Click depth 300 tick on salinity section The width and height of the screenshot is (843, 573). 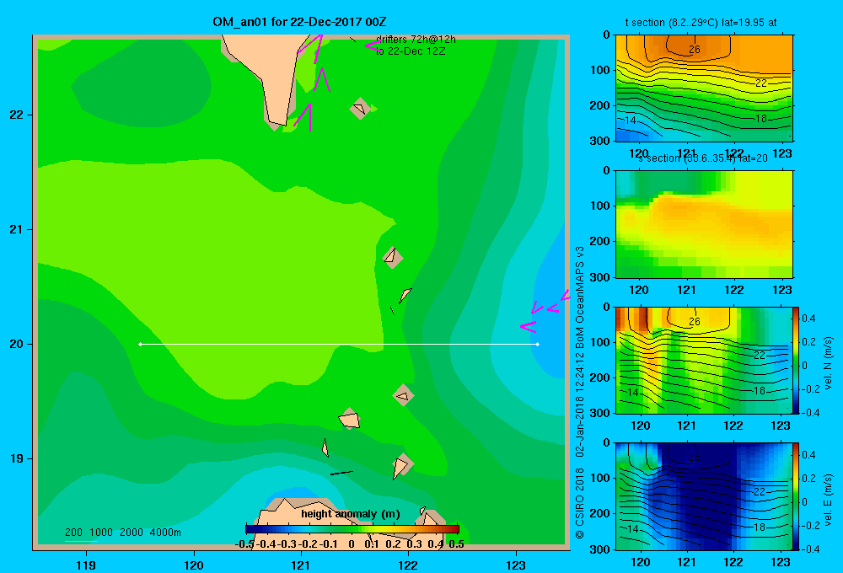tap(602, 277)
